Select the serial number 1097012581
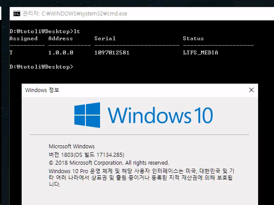 click(x=112, y=52)
